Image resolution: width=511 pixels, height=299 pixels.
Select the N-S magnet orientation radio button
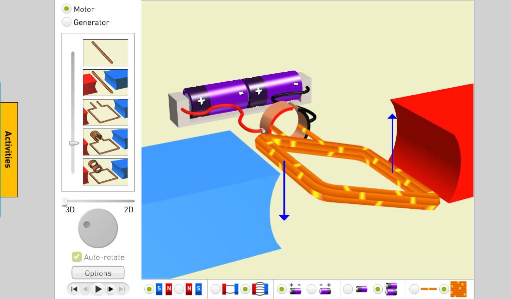tap(179, 289)
